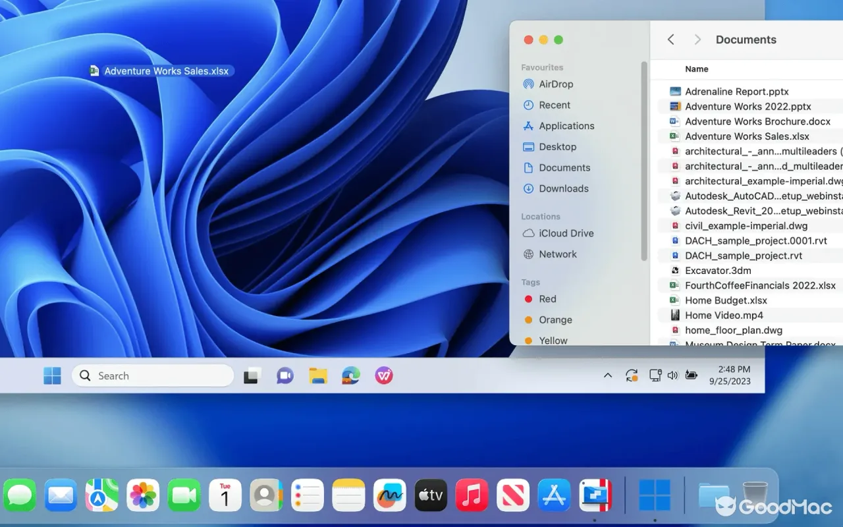Screen dimensions: 843x527
Task: Choose Desktop in the Finder sidebar
Action: pyautogui.click(x=549, y=147)
